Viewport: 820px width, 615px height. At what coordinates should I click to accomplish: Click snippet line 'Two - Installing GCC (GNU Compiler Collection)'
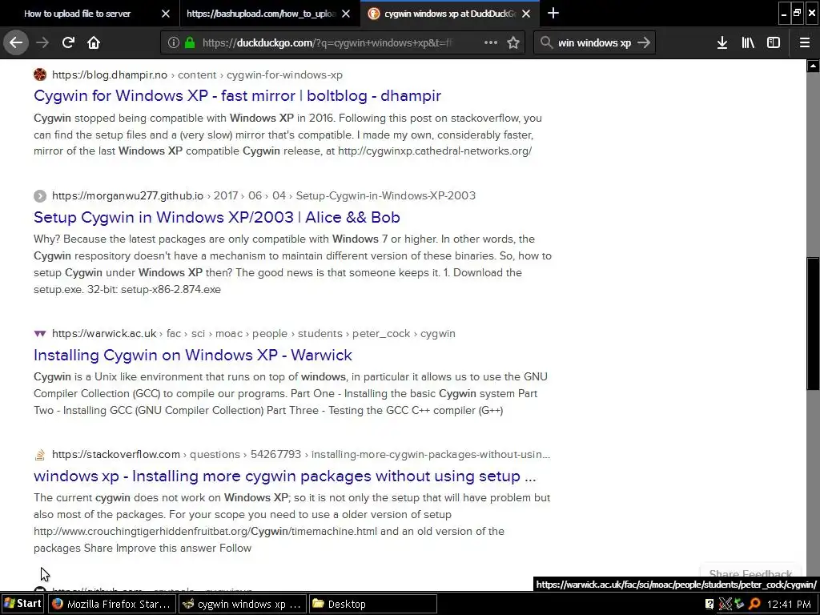tap(268, 411)
